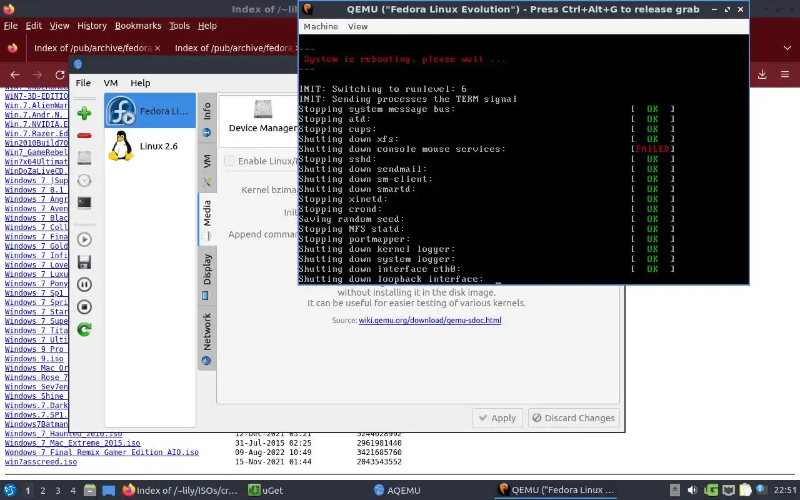
Task: Select the second Firefox tab 'Index of /pub/archive/fedora'
Action: (233, 48)
